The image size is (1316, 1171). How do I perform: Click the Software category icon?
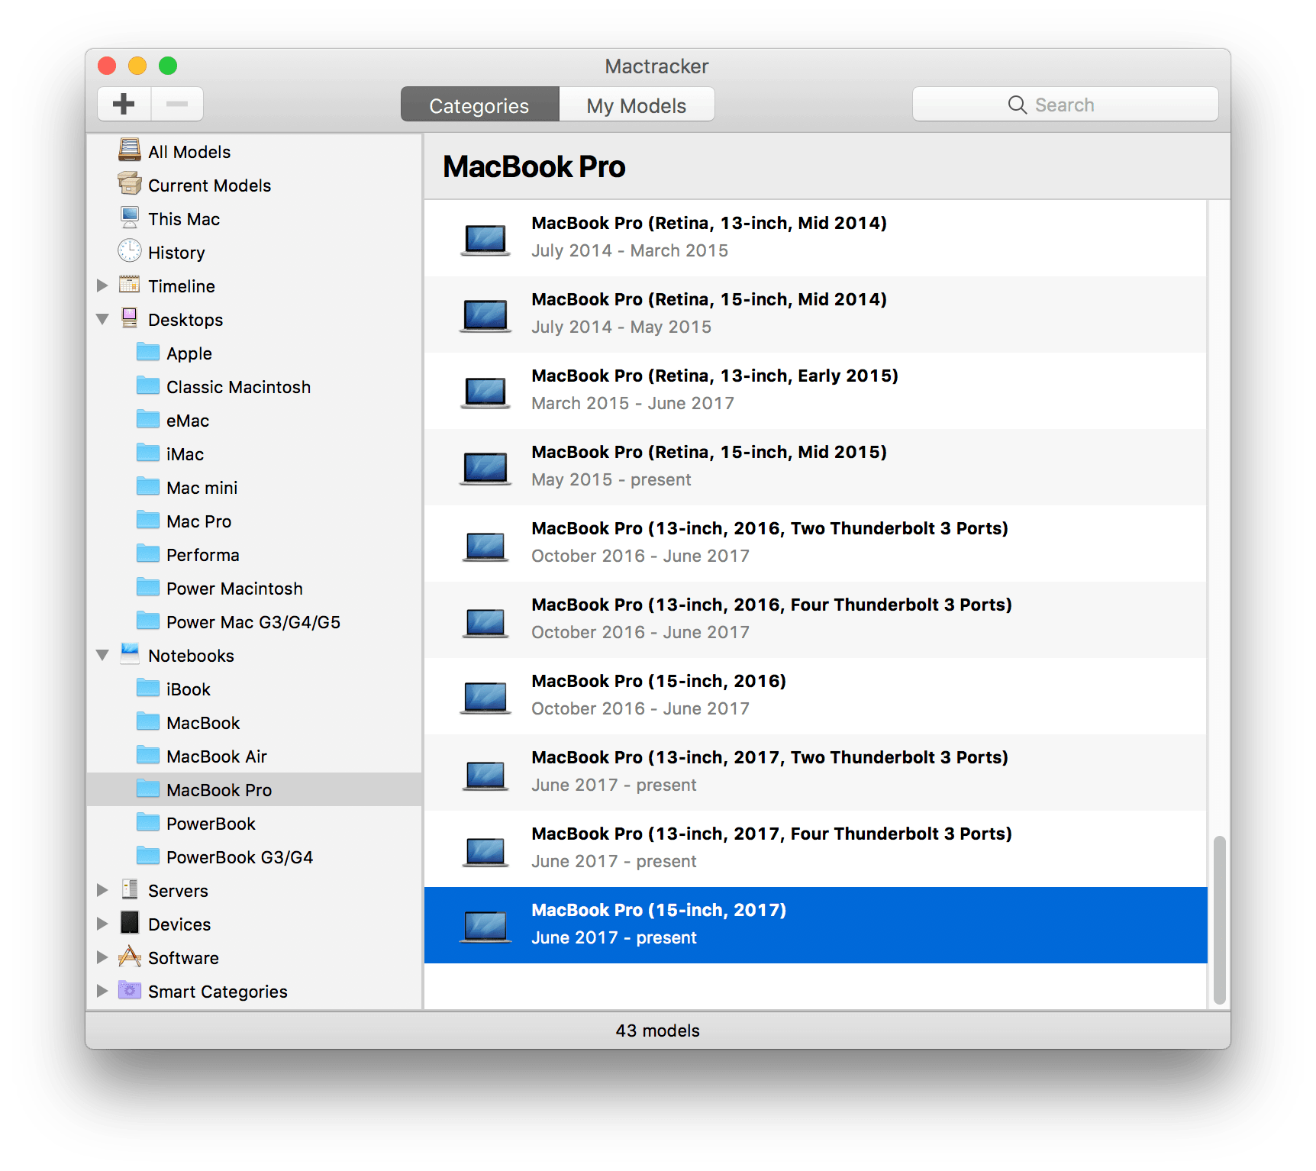point(129,957)
